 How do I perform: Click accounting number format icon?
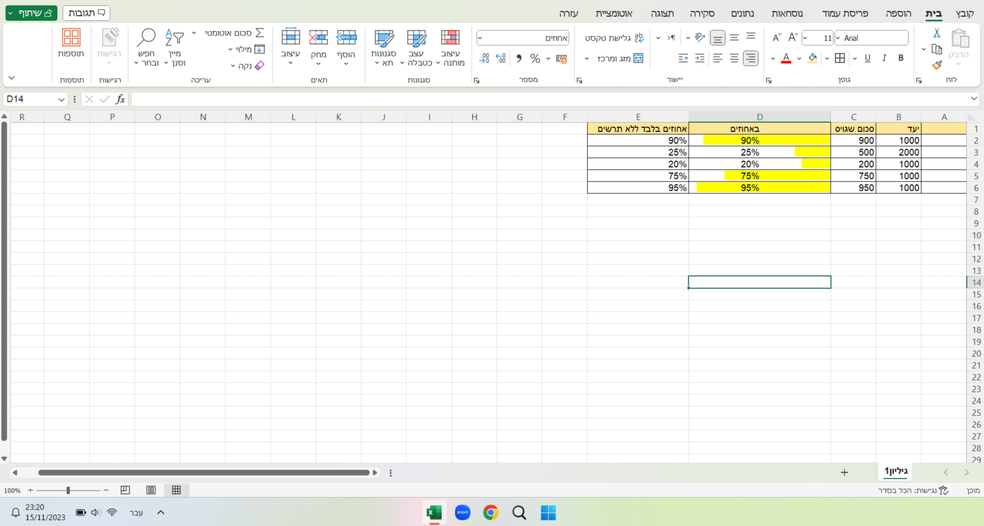561,58
